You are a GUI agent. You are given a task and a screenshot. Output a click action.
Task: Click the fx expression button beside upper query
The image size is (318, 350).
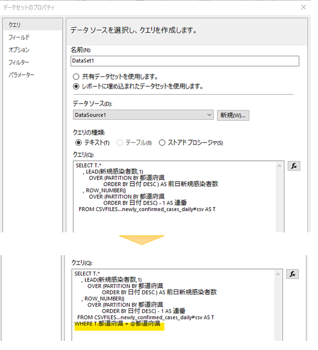point(293,166)
